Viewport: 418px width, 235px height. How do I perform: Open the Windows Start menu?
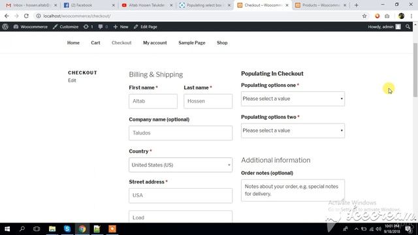coord(7,229)
